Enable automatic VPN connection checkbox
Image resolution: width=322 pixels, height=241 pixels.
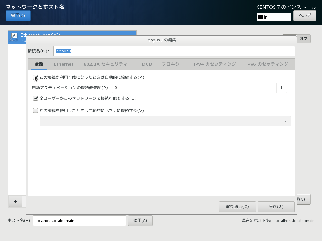coord(35,110)
